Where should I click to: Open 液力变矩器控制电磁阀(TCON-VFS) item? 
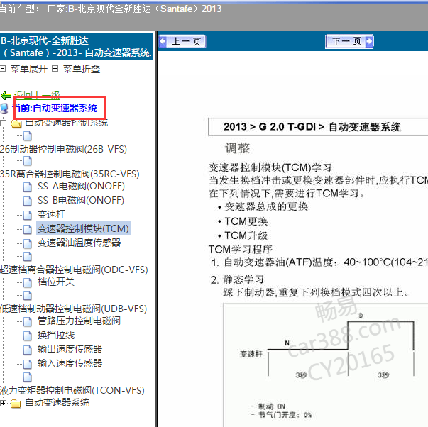click(72, 390)
